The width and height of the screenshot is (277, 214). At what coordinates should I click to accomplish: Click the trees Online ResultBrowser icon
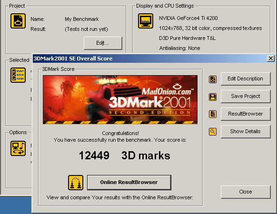click(x=76, y=183)
